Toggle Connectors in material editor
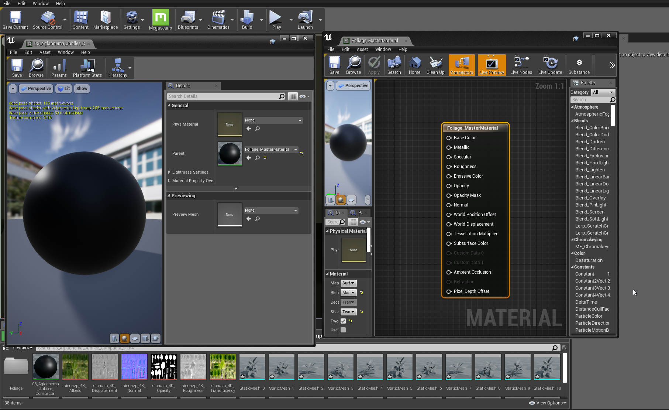The height and width of the screenshot is (410, 669). point(462,65)
